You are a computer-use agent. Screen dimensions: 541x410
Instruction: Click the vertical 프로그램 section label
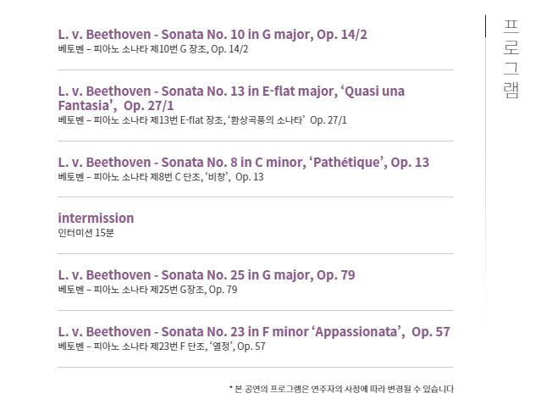(511, 59)
